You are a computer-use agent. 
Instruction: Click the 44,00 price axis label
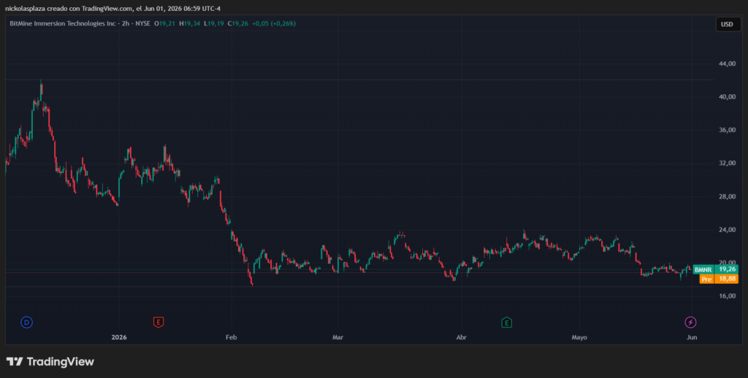(x=727, y=64)
